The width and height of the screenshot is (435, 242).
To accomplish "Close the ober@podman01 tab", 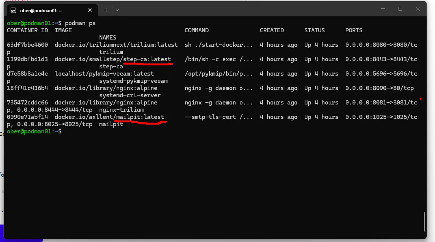I will (90, 10).
